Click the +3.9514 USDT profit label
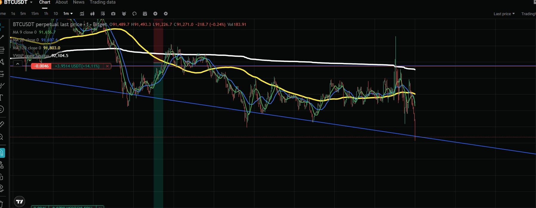The height and width of the screenshot is (208, 536). click(77, 66)
